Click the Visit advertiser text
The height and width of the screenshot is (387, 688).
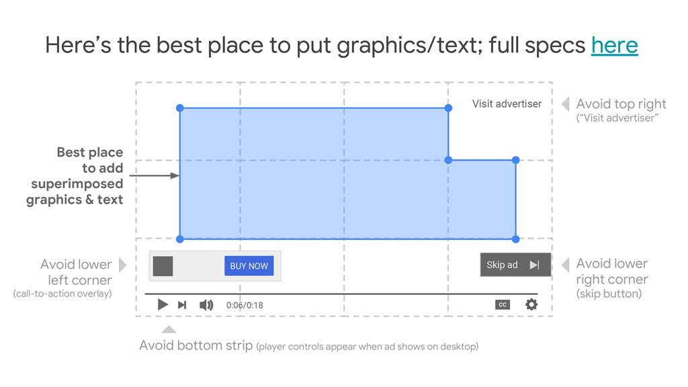pos(507,103)
